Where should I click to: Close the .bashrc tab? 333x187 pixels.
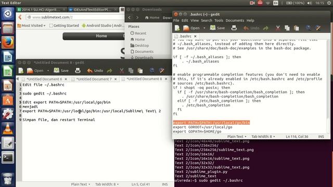tap(195, 36)
